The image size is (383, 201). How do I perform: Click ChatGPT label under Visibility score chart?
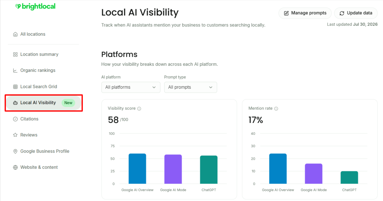point(209,190)
